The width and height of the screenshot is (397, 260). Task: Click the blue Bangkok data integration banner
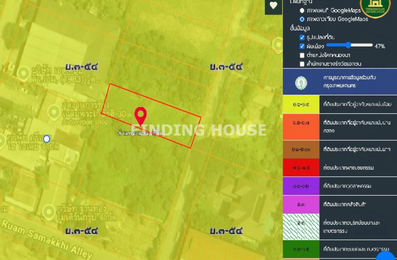point(340,82)
